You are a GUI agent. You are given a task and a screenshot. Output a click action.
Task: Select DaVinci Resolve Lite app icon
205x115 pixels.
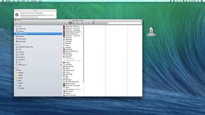[64, 51]
